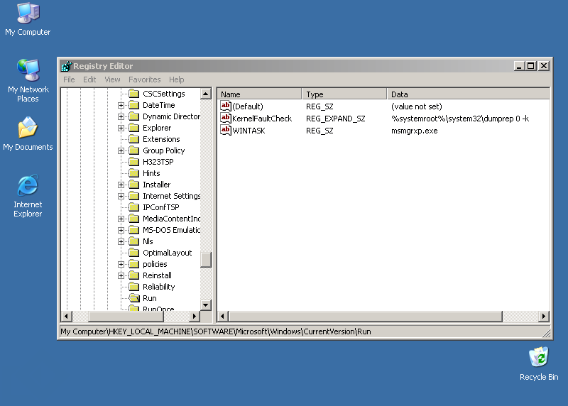
Task: Click the KernelFaultCheck value string icon
Action: [225, 118]
